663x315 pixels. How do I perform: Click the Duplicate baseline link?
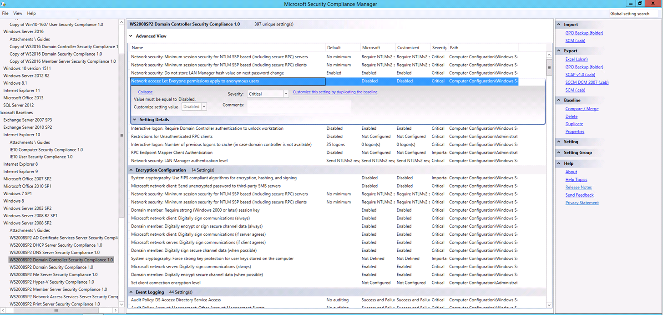point(574,124)
